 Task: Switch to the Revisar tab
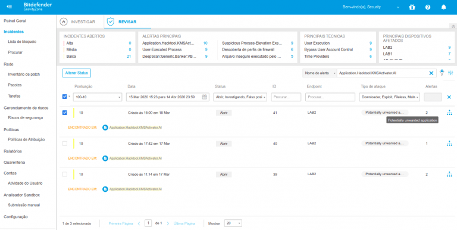[122, 22]
